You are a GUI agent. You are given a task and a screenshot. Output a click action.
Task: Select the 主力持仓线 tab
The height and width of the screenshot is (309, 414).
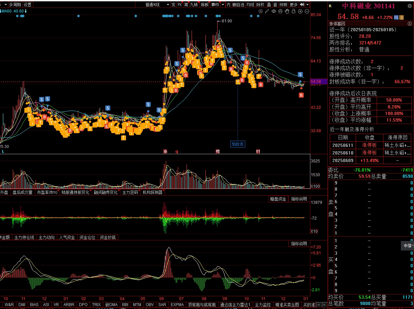(x=24, y=237)
